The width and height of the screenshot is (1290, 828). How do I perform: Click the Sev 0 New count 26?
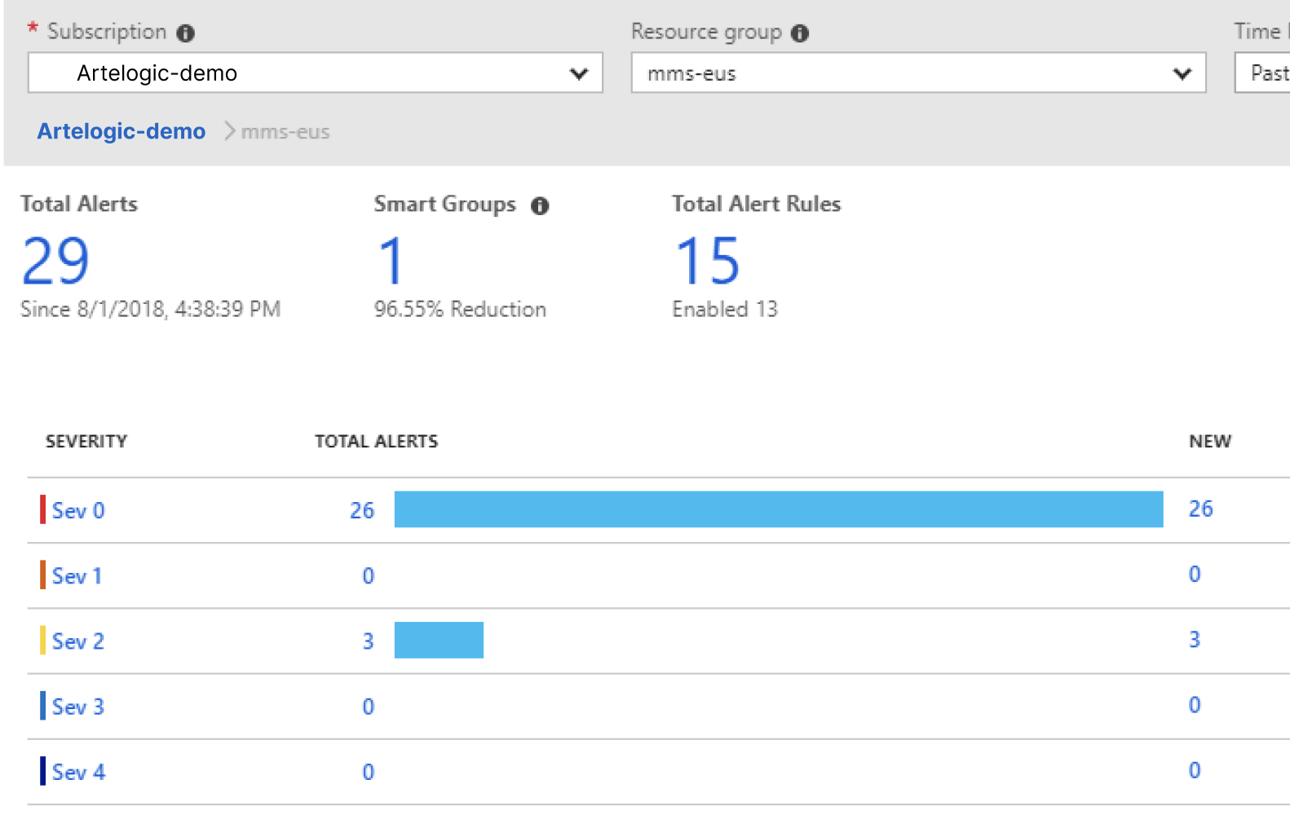click(1201, 509)
